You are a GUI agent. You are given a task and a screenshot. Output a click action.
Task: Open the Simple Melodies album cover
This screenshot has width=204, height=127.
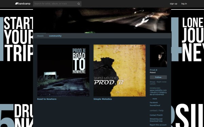coord(119,70)
